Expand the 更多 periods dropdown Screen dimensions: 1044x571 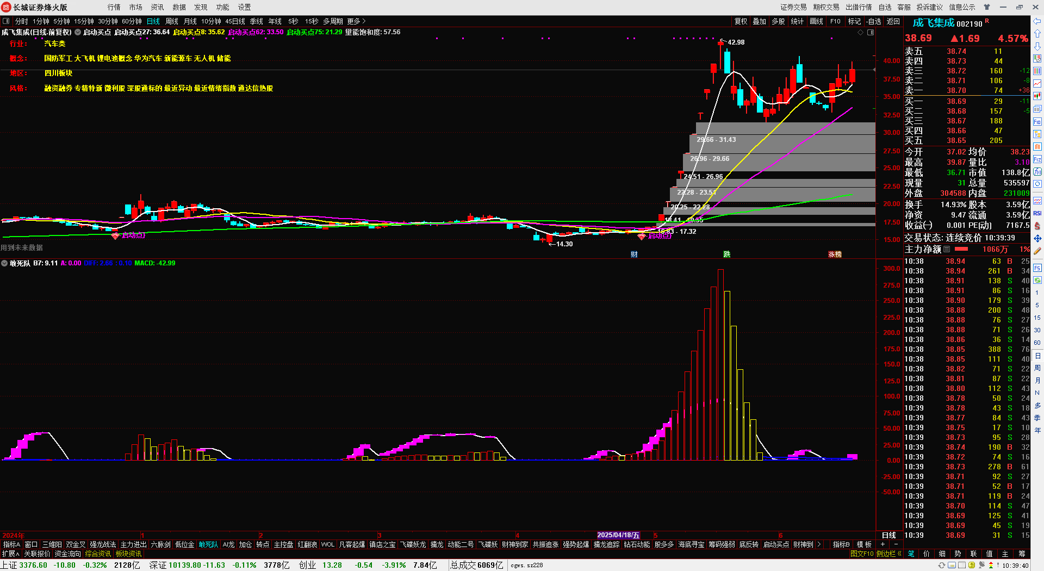click(356, 21)
